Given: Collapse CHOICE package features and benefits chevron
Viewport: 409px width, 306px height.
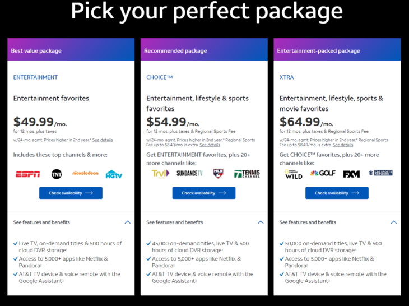Looking at the screenshot, I should (261, 222).
